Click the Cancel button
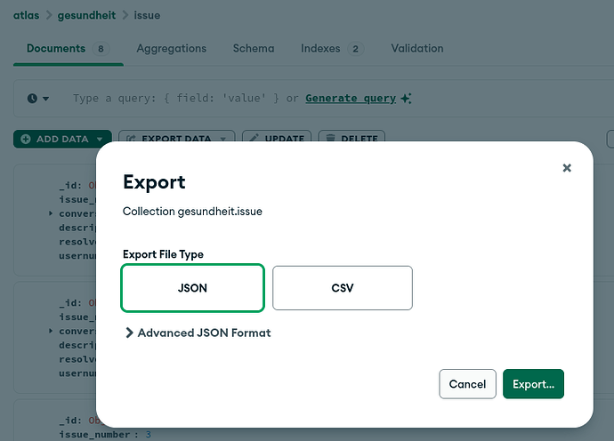The image size is (614, 441). [467, 384]
